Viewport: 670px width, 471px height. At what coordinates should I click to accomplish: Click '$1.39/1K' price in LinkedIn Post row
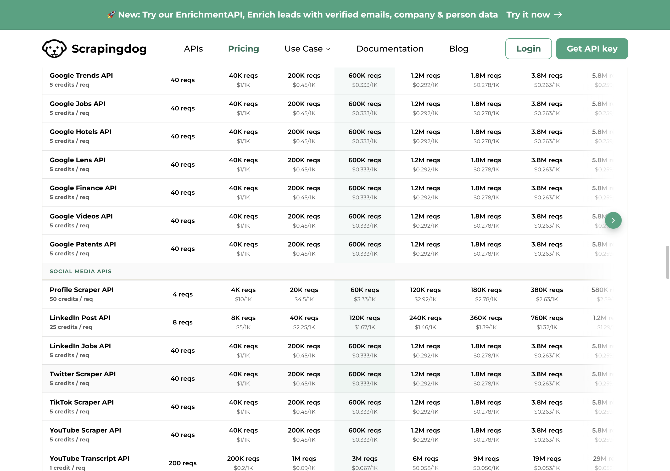(x=486, y=327)
